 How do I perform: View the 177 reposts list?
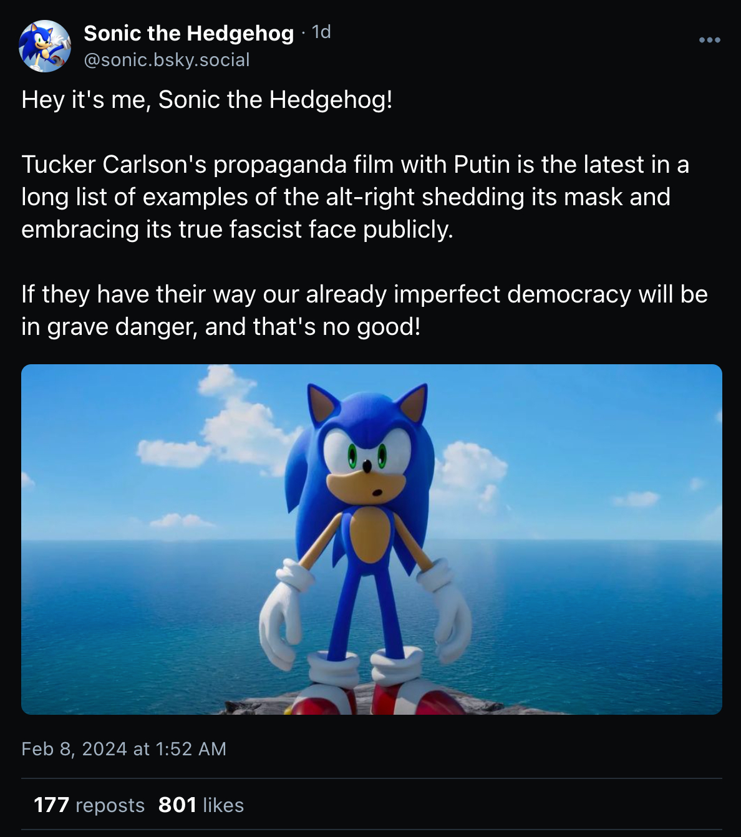click(51, 805)
